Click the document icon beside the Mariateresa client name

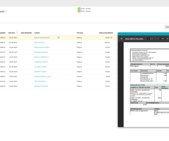(59, 37)
